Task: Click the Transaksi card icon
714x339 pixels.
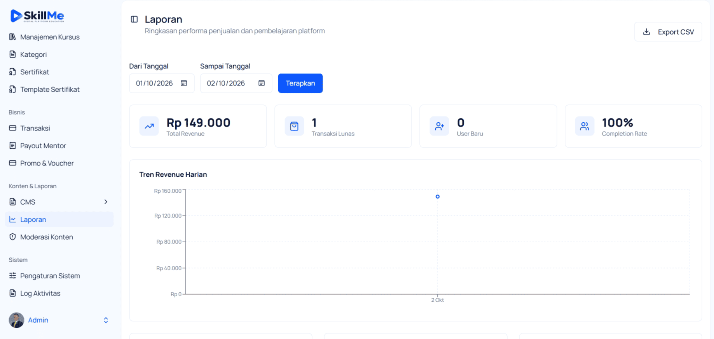Action: point(12,128)
